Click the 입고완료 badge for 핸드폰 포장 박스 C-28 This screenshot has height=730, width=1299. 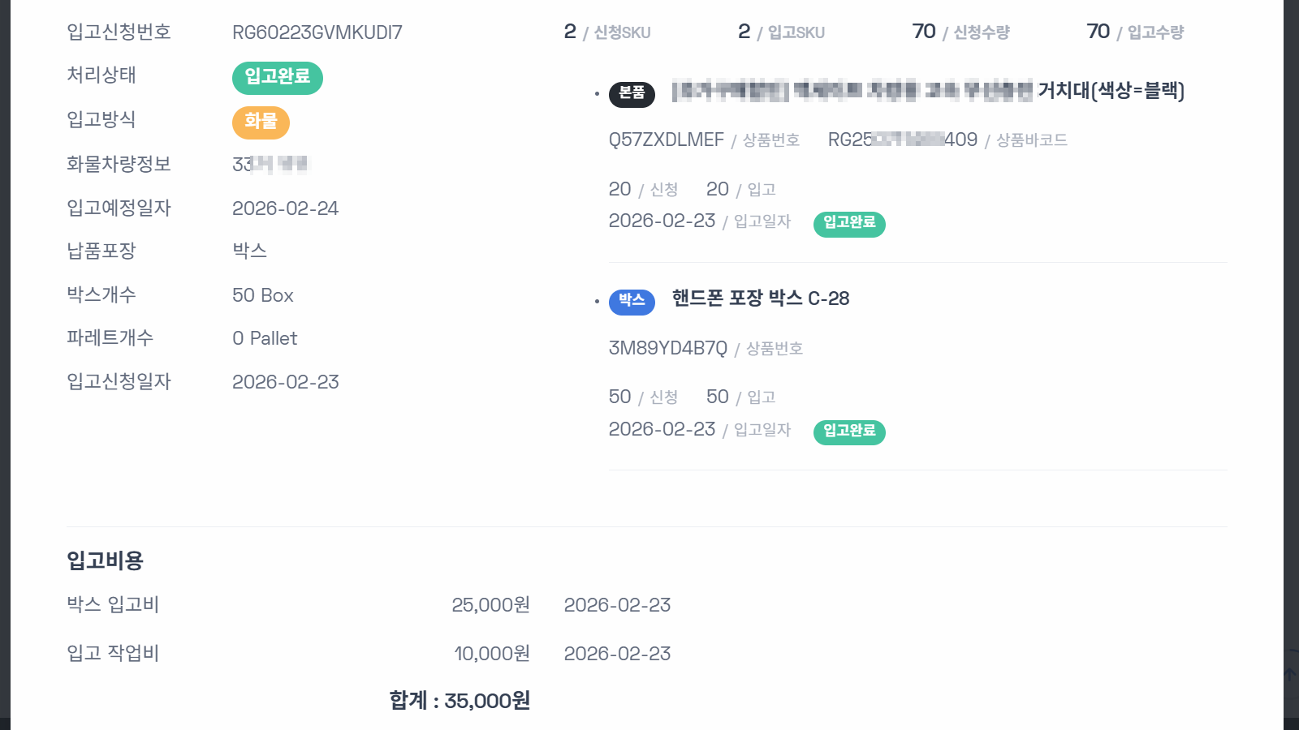[848, 432]
